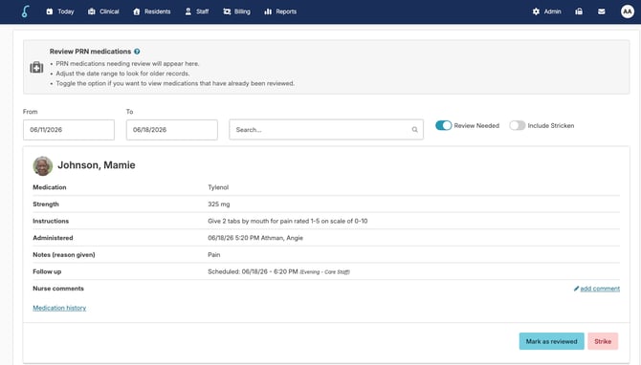Click the Nurse comments label
This screenshot has height=365, width=641.
pos(58,289)
